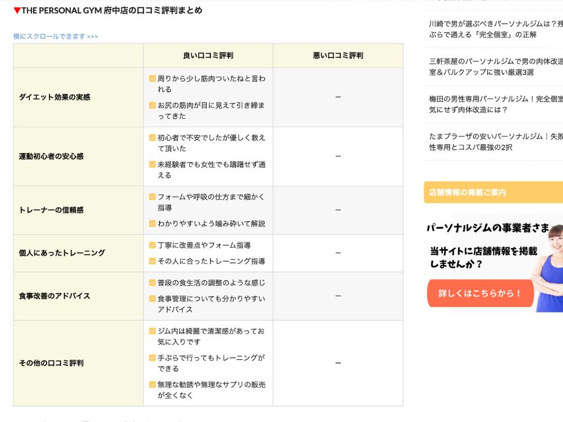Click checkmark icon beside 「ジム内は綺麗で清潔感があってお気に入りです」
This screenshot has width=563, height=422.
click(151, 331)
